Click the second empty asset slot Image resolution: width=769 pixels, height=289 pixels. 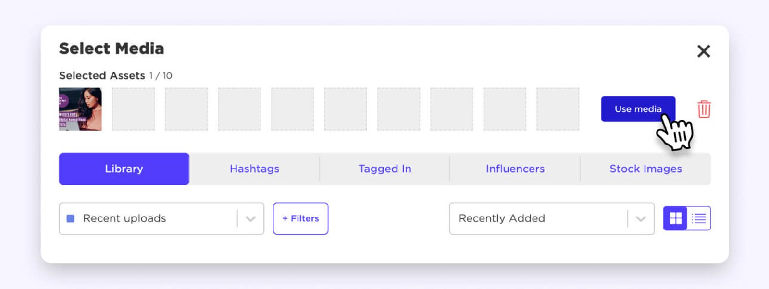click(x=186, y=109)
